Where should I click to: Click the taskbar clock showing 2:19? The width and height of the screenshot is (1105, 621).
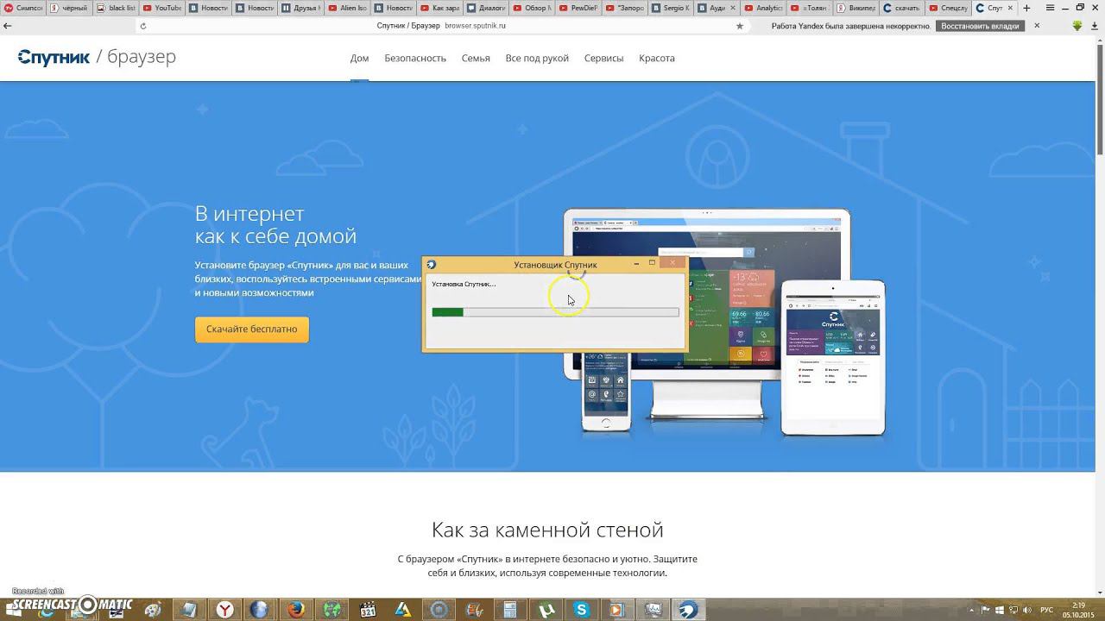coord(1078,610)
